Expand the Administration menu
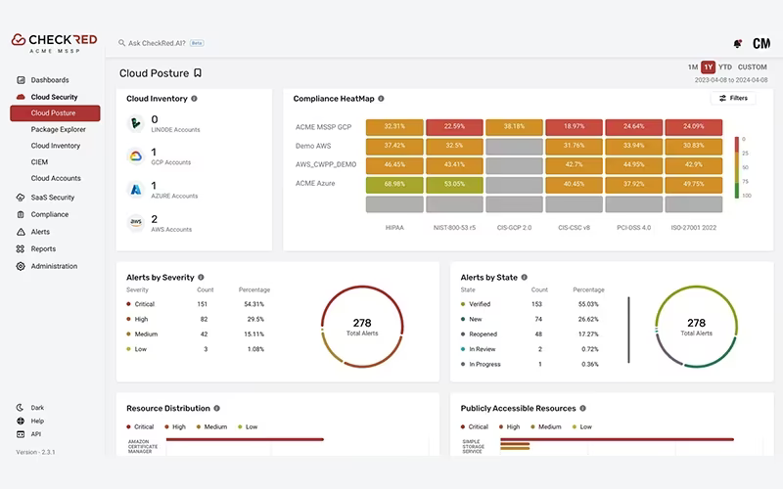This screenshot has height=489, width=783. pos(54,266)
